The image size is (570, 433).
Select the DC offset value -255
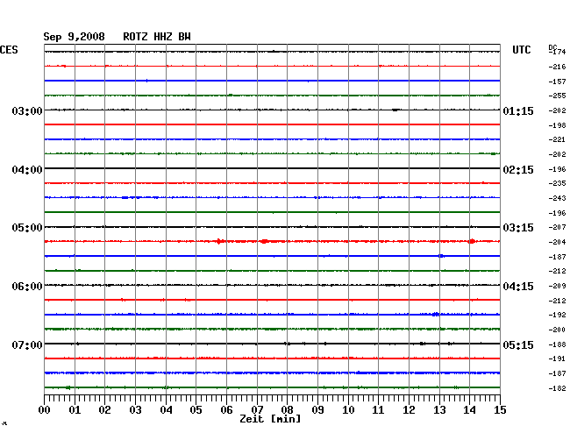(x=557, y=96)
